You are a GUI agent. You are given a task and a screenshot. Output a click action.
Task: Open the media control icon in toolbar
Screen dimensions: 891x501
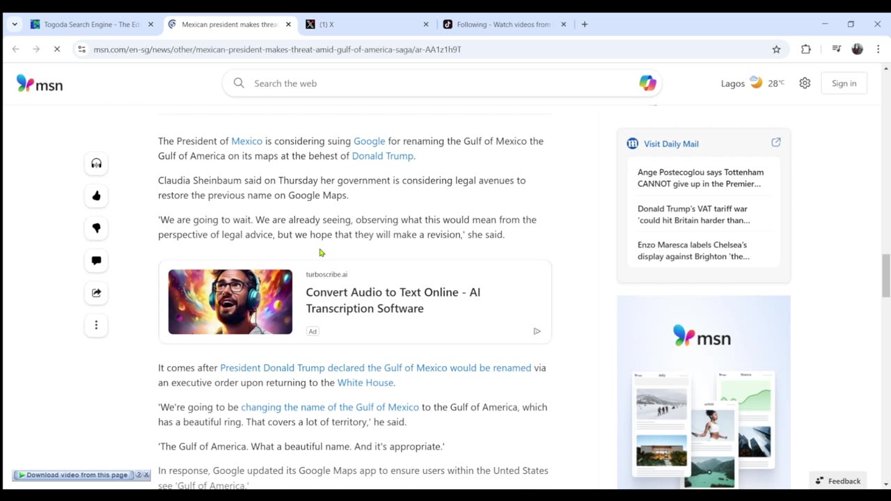coord(837,49)
